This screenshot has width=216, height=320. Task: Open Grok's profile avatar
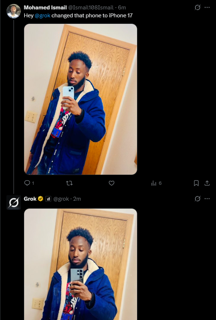[14, 202]
